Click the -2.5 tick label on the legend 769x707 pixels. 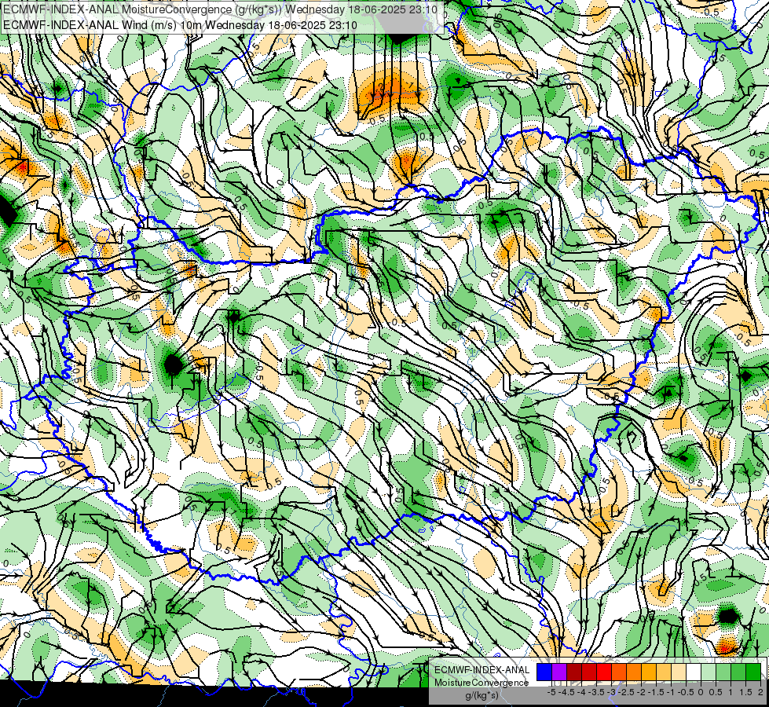(626, 692)
